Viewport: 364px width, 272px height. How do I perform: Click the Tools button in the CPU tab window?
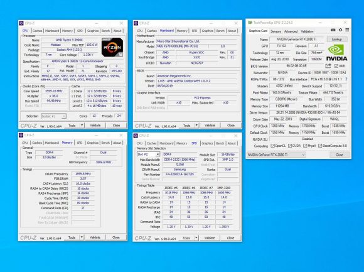(x=72, y=126)
